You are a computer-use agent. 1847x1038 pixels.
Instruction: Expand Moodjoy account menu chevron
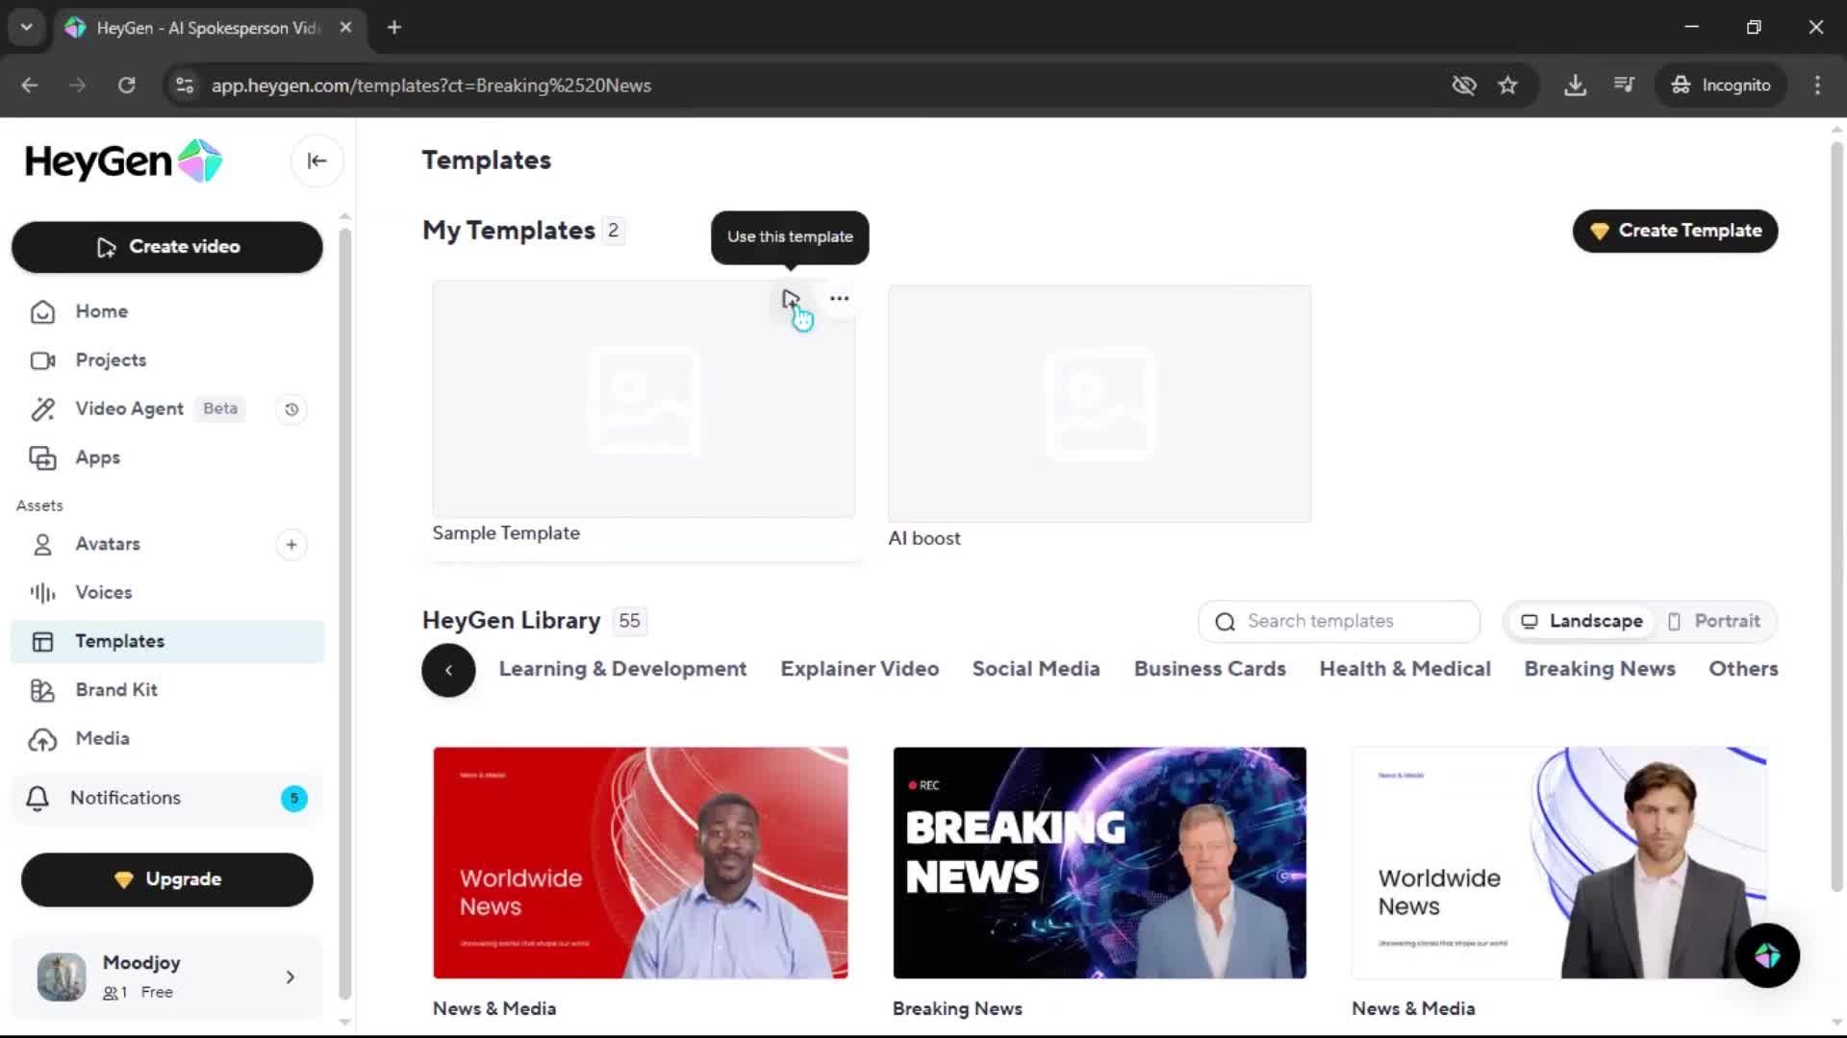point(290,977)
